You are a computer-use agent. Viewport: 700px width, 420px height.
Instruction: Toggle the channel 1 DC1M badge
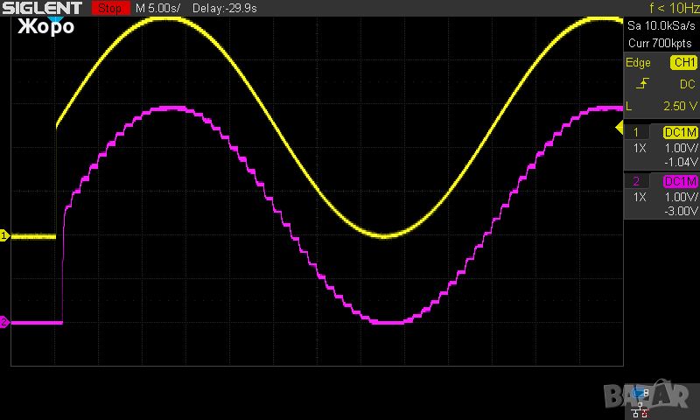pyautogui.click(x=681, y=132)
